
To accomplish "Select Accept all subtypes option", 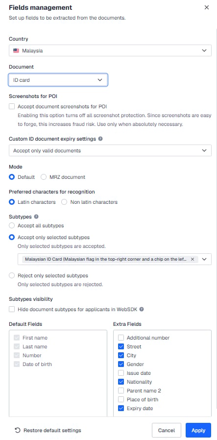I will tap(12, 225).
